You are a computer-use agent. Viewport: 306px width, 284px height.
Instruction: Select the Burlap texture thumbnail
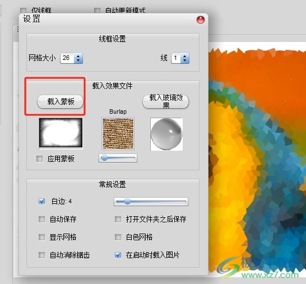(118, 134)
